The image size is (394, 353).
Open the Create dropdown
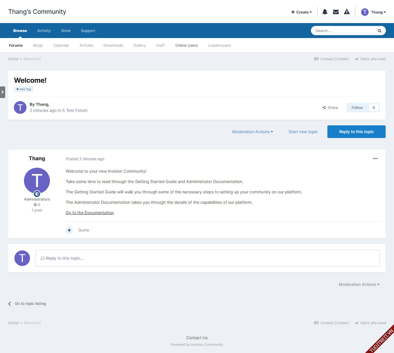[301, 12]
